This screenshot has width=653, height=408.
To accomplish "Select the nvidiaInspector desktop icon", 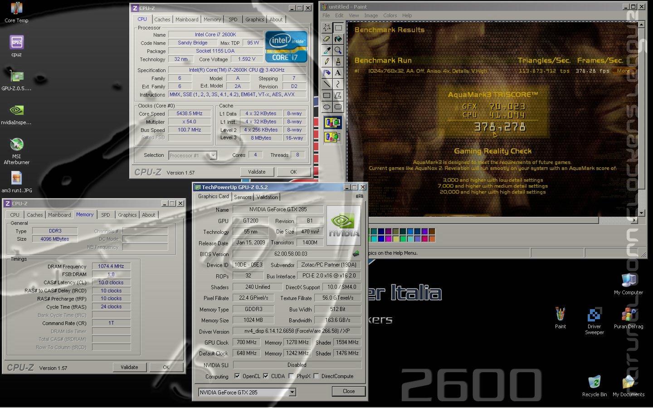I will click(16, 114).
